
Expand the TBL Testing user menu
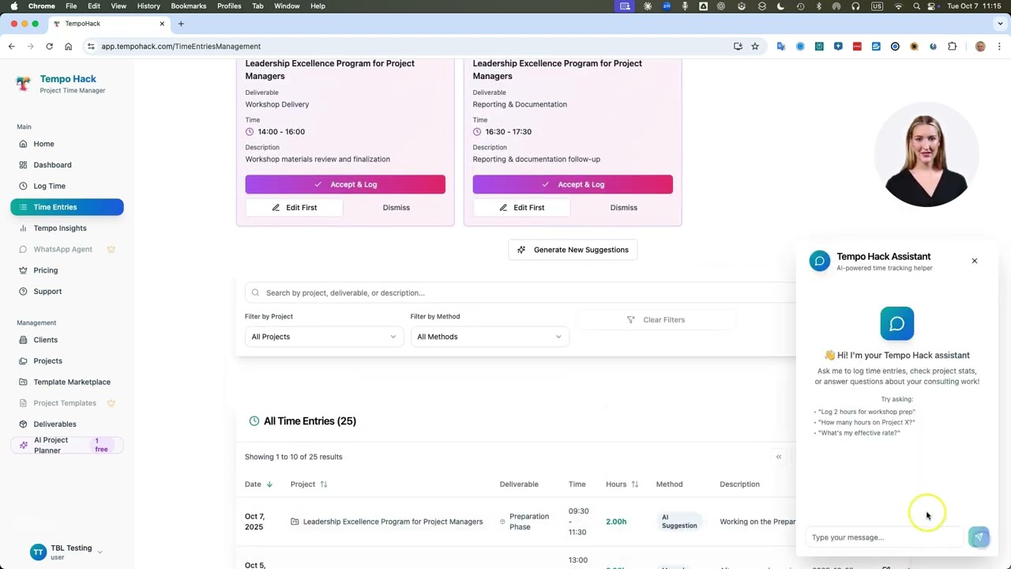click(66, 552)
